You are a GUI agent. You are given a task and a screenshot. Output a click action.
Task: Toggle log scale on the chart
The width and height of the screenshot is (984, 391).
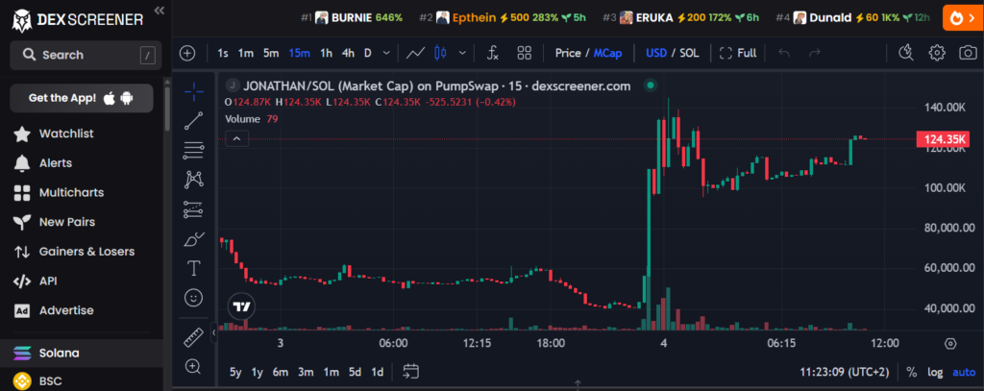[x=936, y=372]
